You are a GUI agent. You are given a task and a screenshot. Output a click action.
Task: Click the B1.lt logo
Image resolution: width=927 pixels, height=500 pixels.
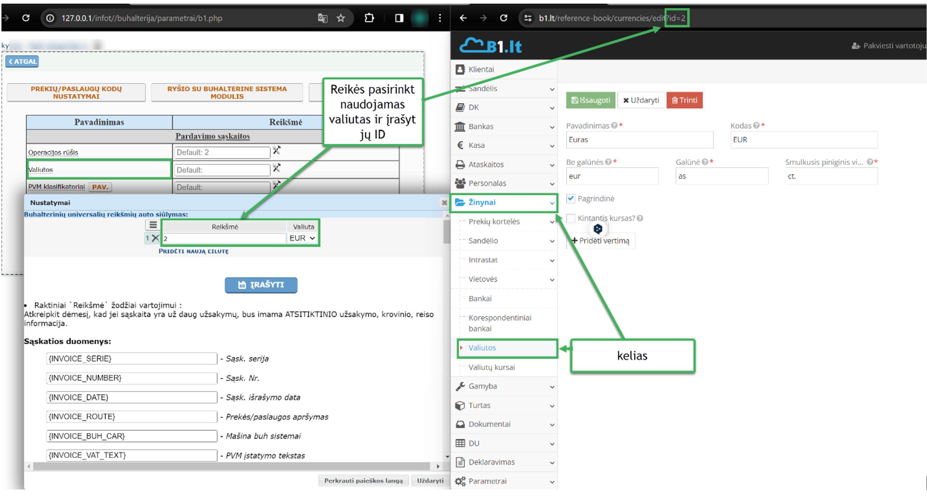click(x=491, y=46)
